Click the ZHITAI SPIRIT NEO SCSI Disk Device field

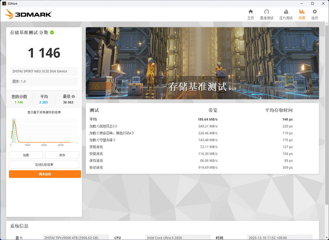tap(44, 71)
